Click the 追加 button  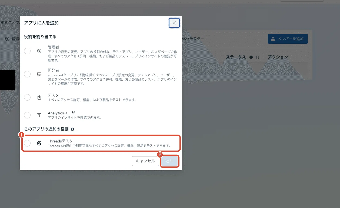pyautogui.click(x=169, y=161)
